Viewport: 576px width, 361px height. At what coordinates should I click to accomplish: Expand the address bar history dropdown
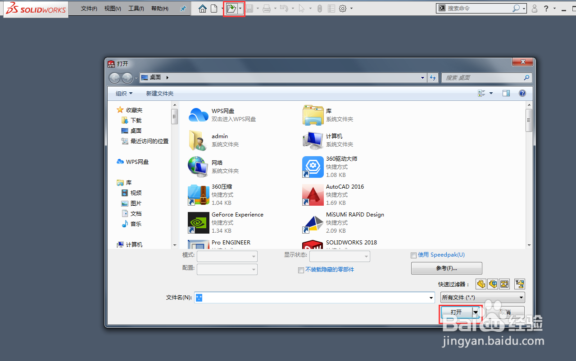click(x=422, y=77)
